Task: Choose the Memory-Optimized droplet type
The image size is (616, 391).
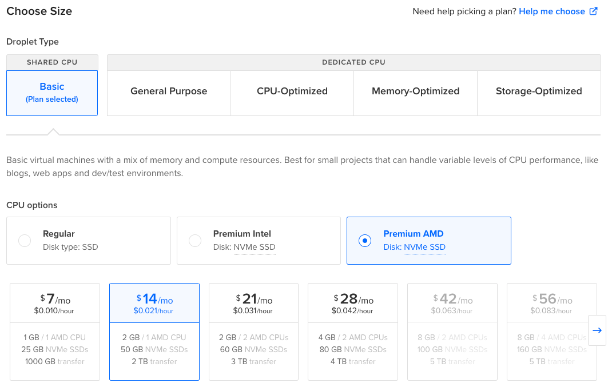Action: pos(415,91)
